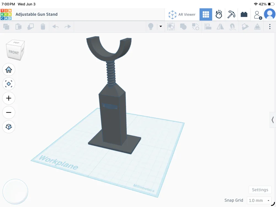Expand the visibility dropdown arrow
The width and height of the screenshot is (276, 207).
[161, 26]
